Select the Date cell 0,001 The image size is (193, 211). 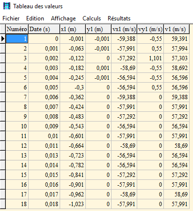point(44,49)
